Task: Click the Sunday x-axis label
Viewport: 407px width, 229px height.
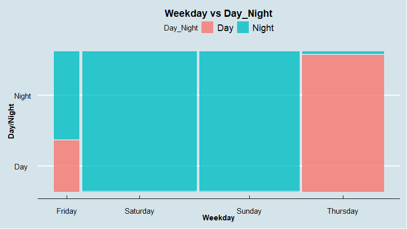Action: [x=249, y=211]
